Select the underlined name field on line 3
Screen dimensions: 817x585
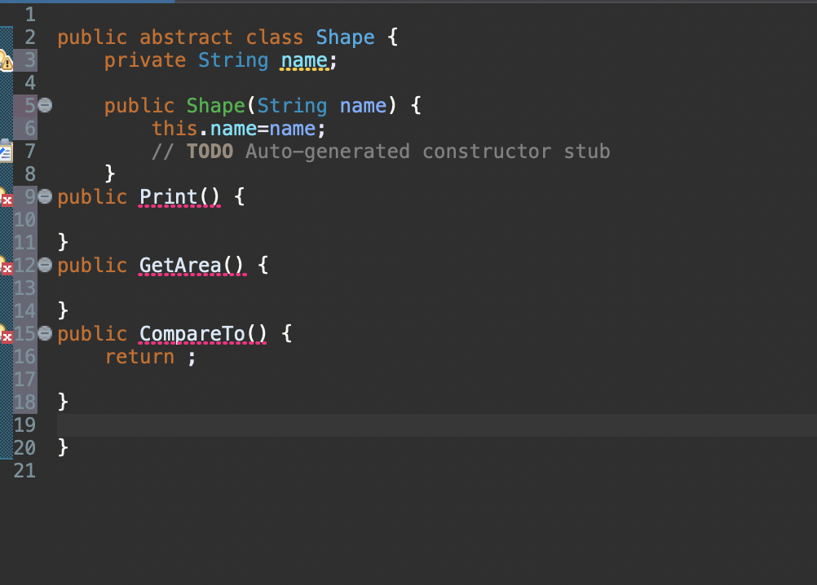point(303,59)
